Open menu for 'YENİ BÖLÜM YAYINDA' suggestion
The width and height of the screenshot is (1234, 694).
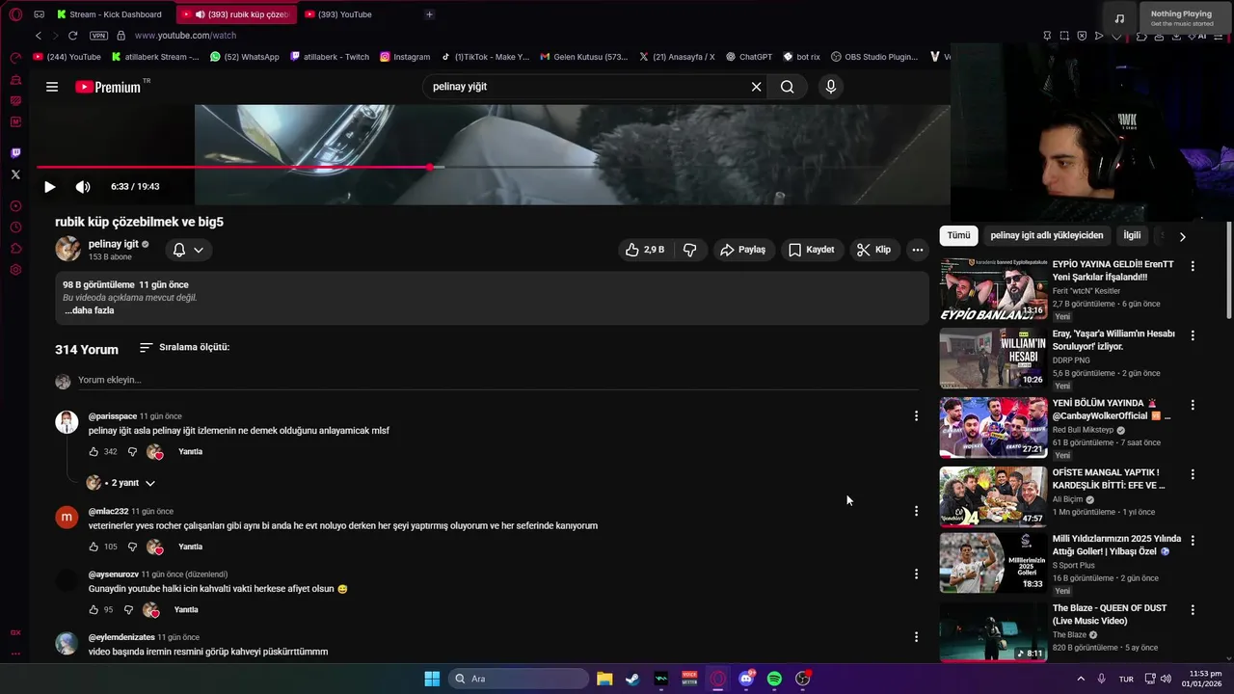1193,405
